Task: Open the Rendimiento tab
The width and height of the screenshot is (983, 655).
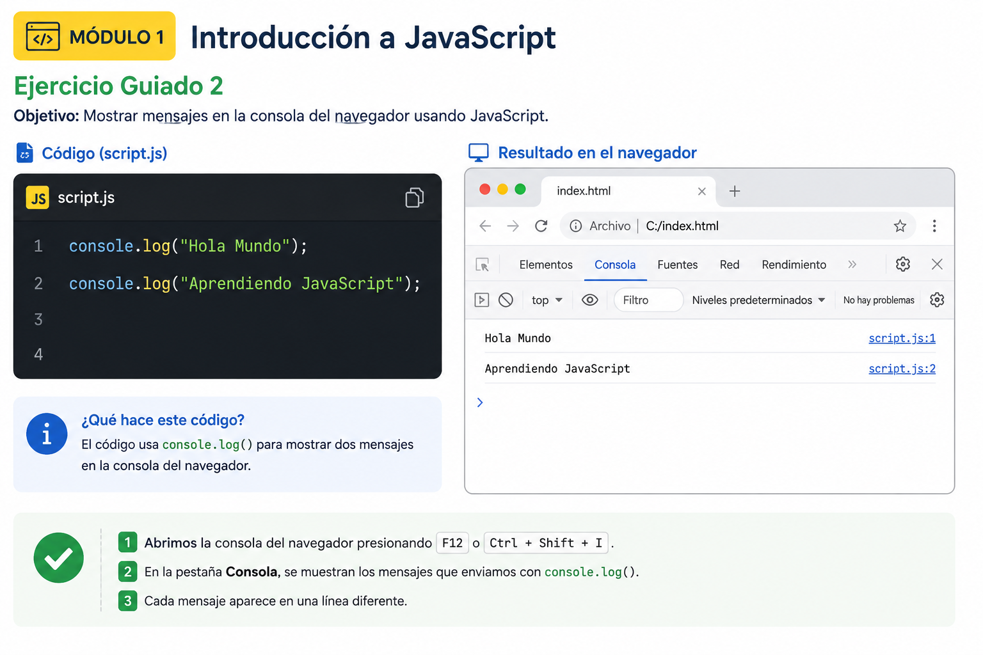Action: pos(794,265)
